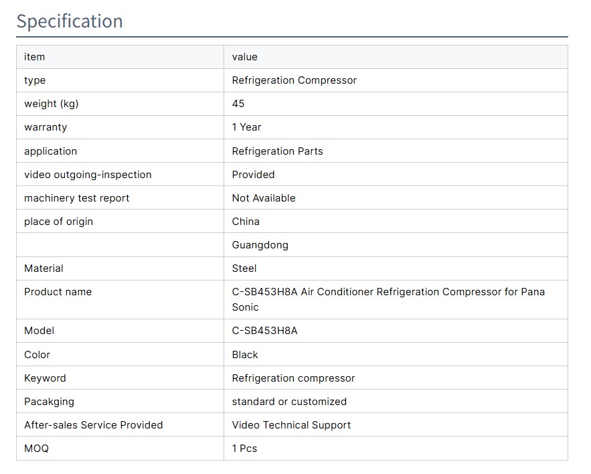Viewport: 591px width, 474px height.
Task: Click the 'Refrigeration compressor' keyword value
Action: (293, 378)
